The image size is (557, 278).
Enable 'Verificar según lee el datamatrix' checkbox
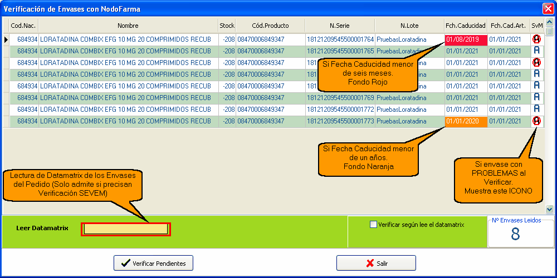[x=374, y=225]
